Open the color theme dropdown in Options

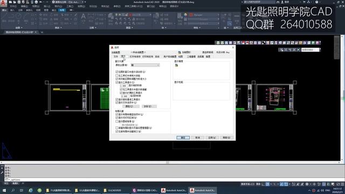(x=145, y=65)
